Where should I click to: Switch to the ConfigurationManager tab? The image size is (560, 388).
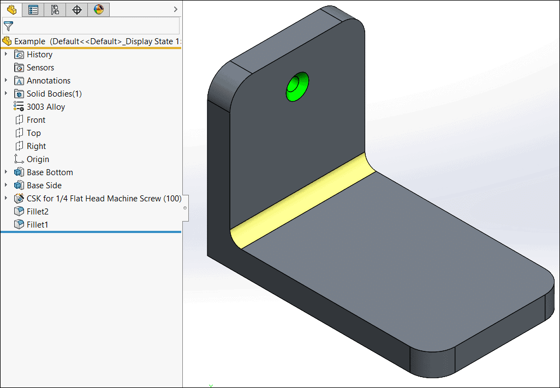coord(55,10)
